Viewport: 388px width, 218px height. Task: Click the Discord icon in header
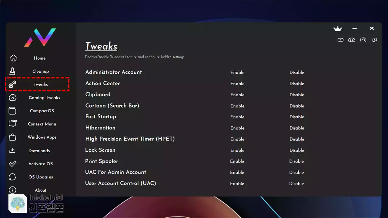click(x=352, y=40)
